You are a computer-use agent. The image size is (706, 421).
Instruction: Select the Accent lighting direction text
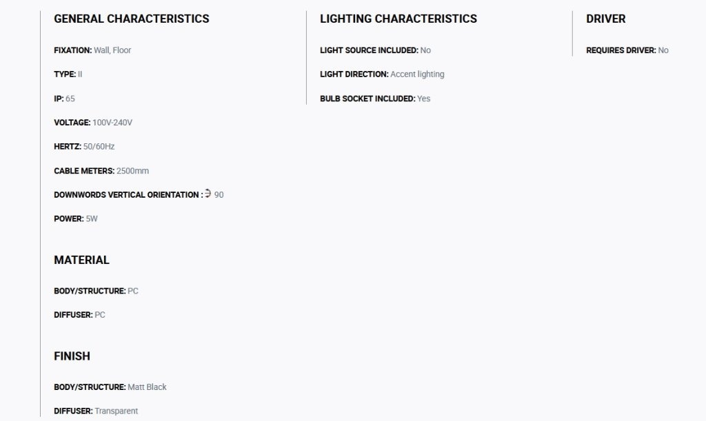tap(417, 74)
